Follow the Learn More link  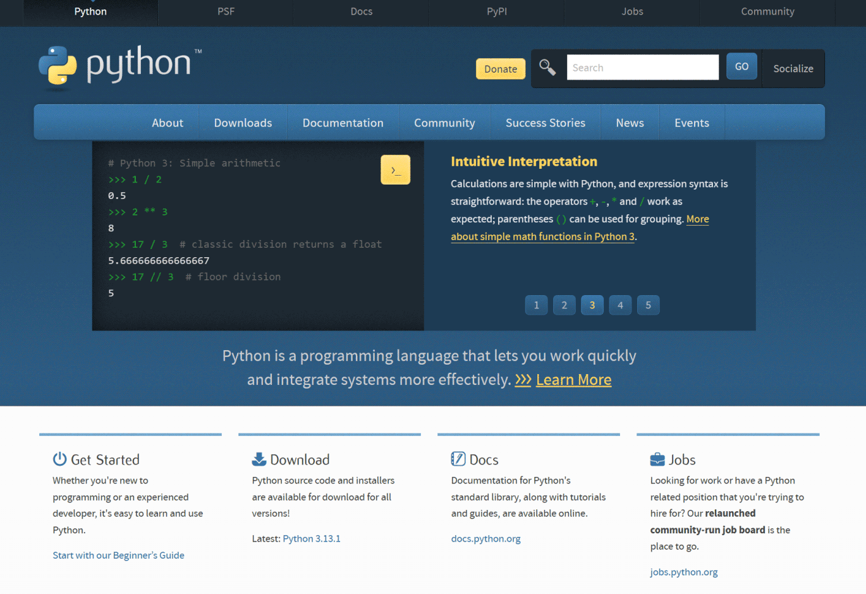point(573,380)
